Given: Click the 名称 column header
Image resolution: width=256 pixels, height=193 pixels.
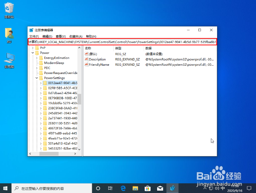Looking at the screenshot, I should (x=99, y=48).
